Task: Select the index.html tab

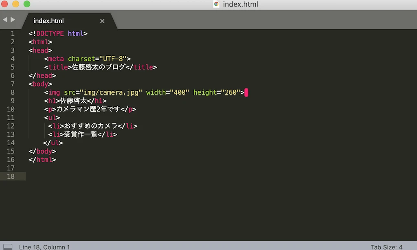Action: pos(69,21)
